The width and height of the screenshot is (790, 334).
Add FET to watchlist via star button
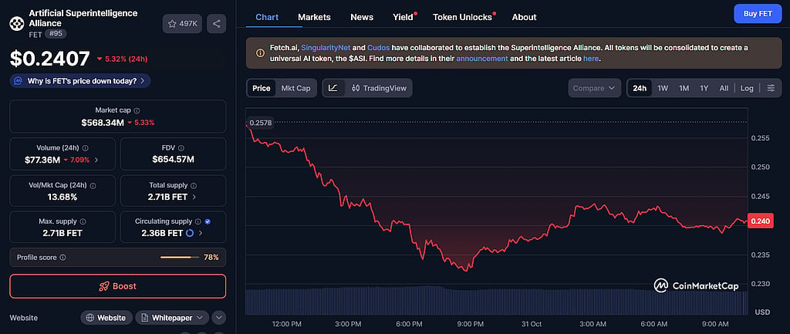tap(182, 24)
